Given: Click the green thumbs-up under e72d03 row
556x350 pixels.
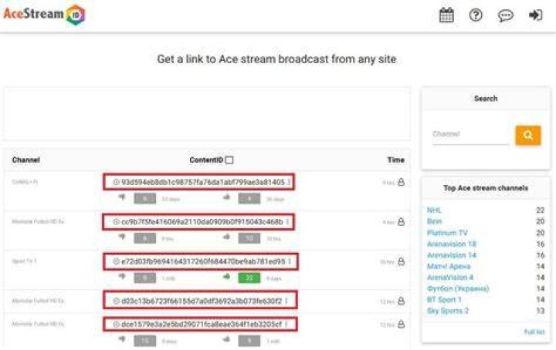Looking at the screenshot, I should [x=226, y=277].
